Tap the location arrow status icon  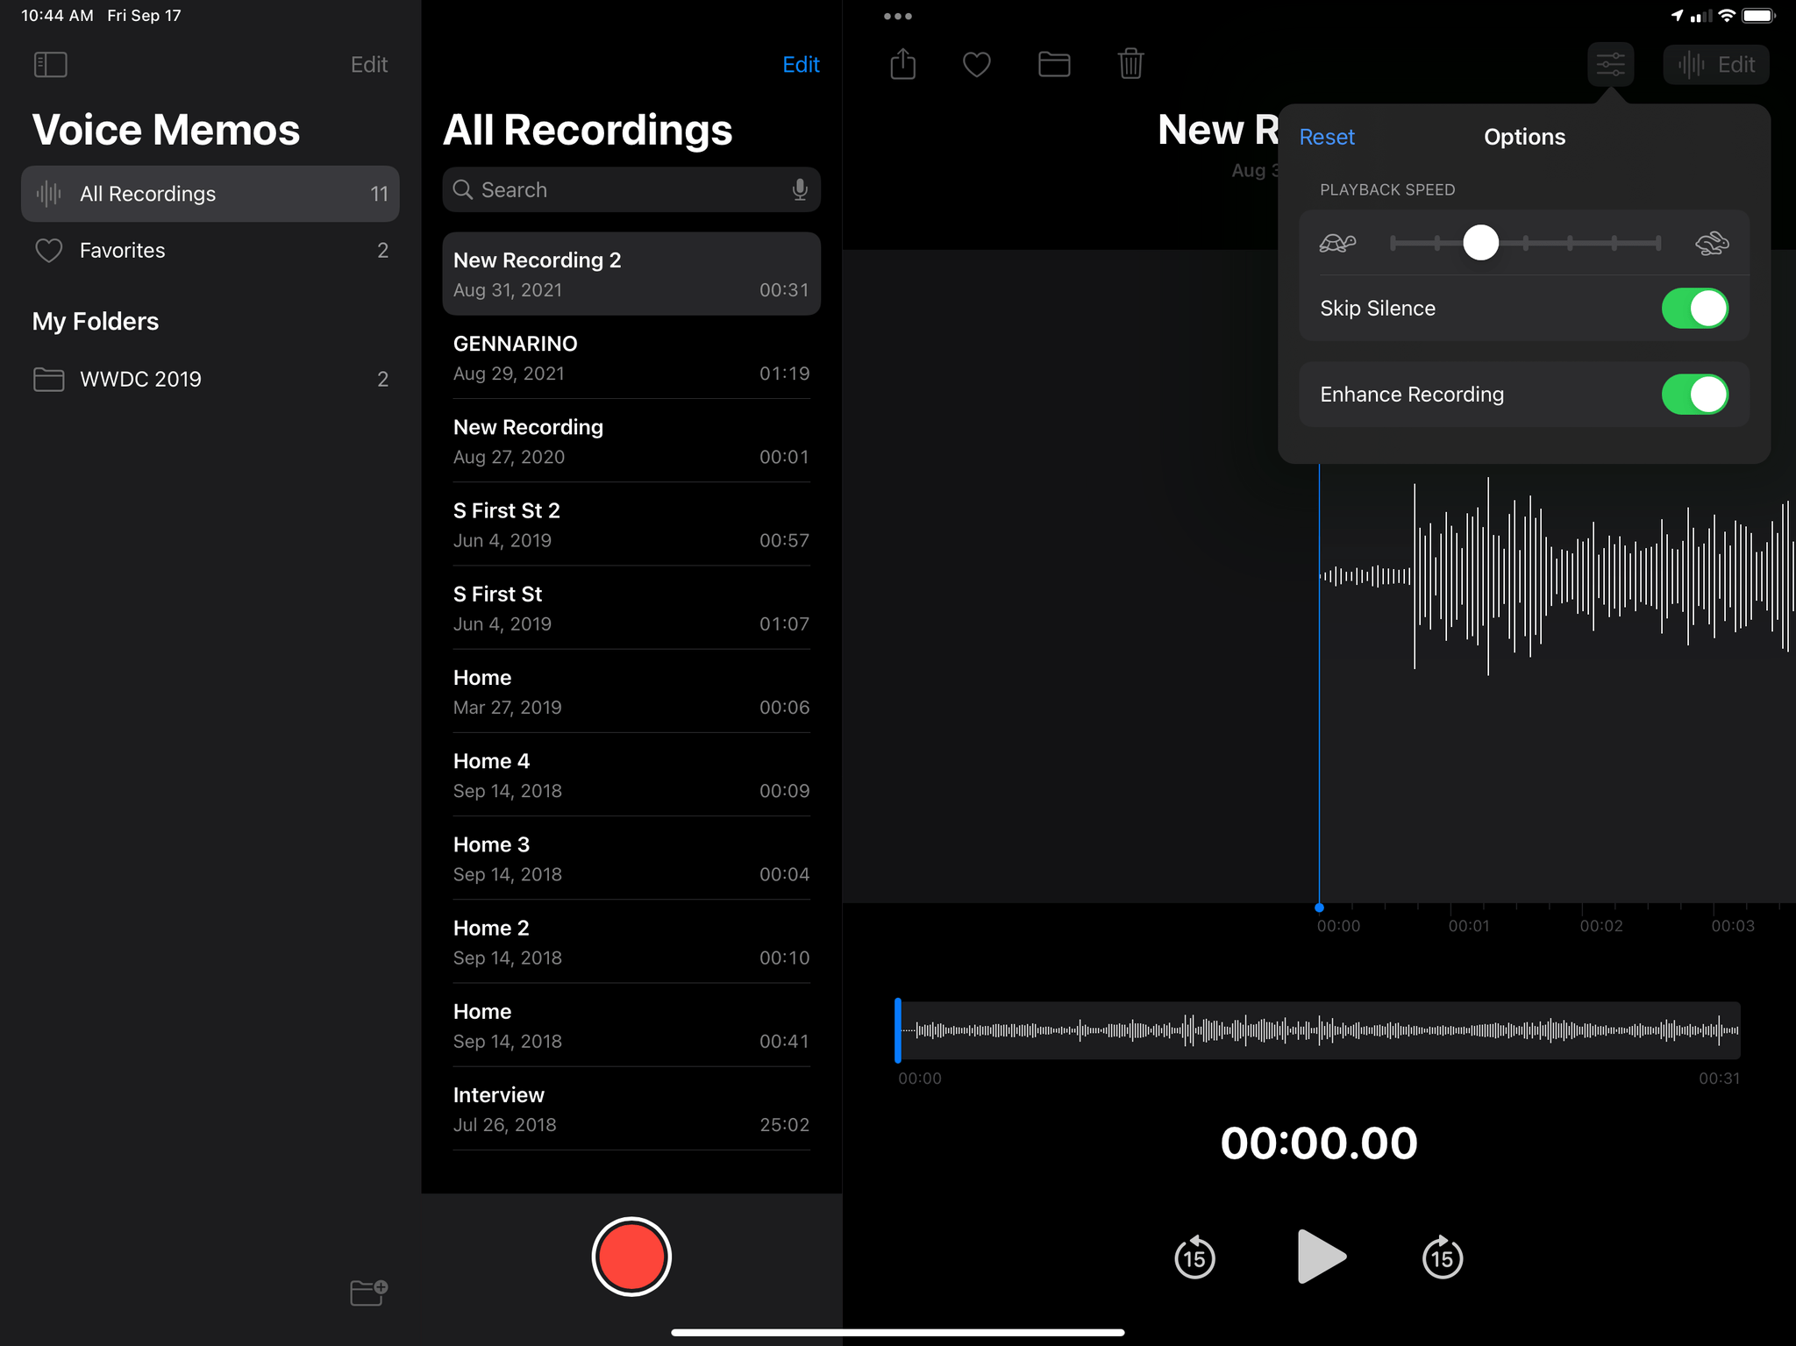pos(1677,16)
